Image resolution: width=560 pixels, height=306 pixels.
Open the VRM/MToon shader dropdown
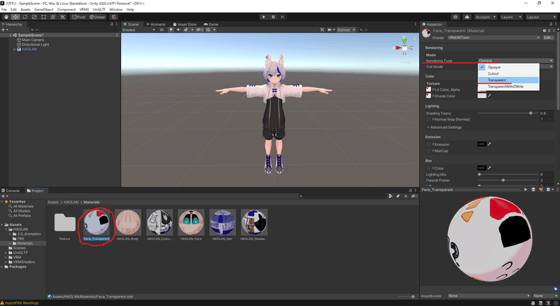coord(494,38)
